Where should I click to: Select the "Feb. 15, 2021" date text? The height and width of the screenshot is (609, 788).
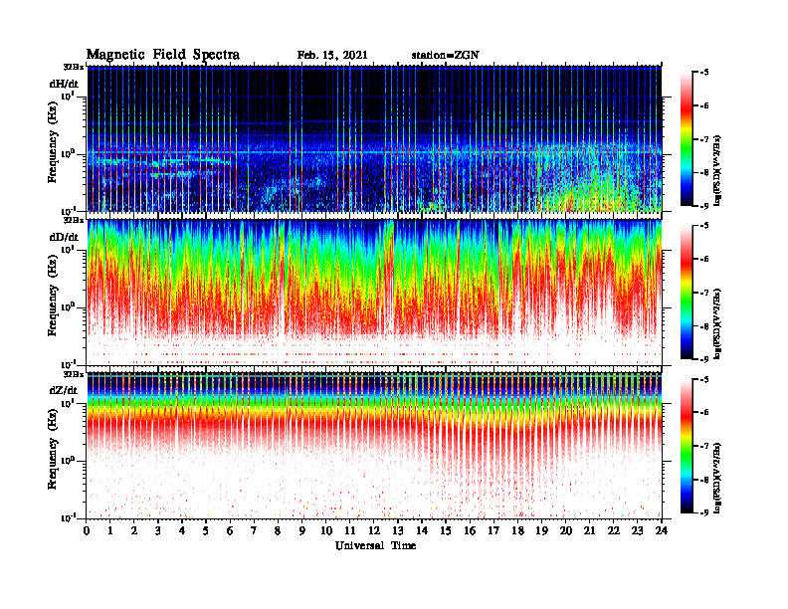[332, 56]
